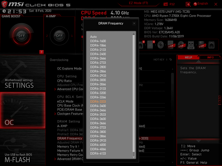The width and height of the screenshot is (222, 166).
Task: Click hard disk boot device with U badge
Action: [x=151, y=45]
